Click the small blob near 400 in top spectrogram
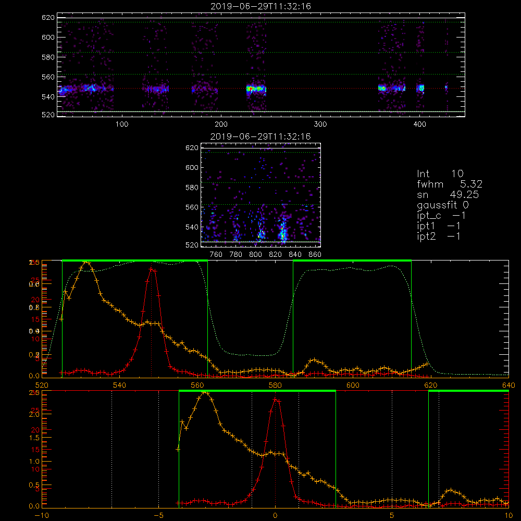The width and height of the screenshot is (521, 521). click(x=420, y=88)
